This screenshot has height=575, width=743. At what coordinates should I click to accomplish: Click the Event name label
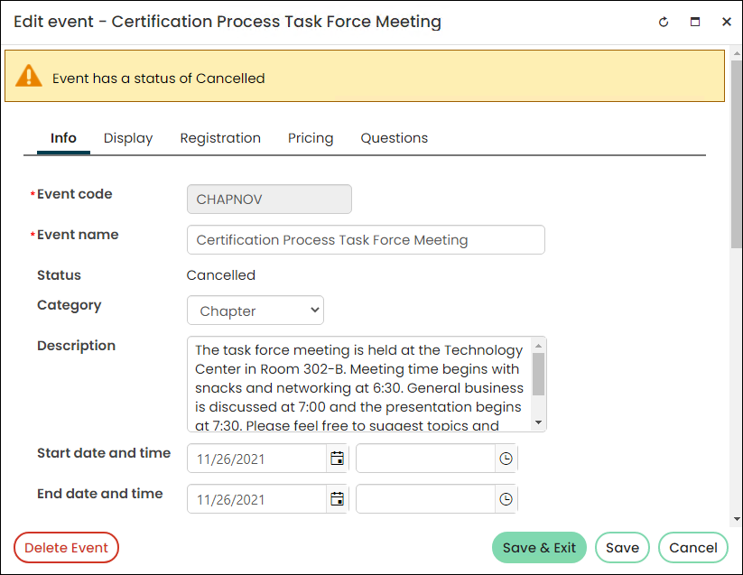[x=78, y=235]
